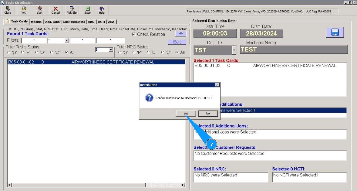Click 'No Customer Requests were Selected' entry
The width and height of the screenshot is (357, 191).
coord(270,154)
